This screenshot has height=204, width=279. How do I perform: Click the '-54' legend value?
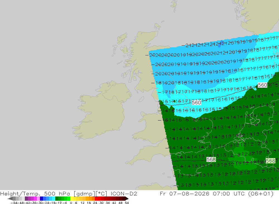(14, 203)
